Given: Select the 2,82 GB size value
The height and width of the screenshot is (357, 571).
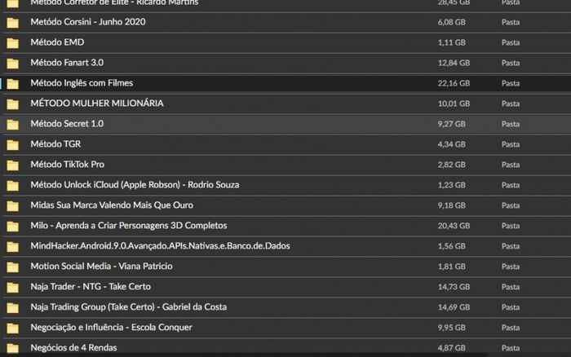Looking at the screenshot, I should click(x=452, y=165).
